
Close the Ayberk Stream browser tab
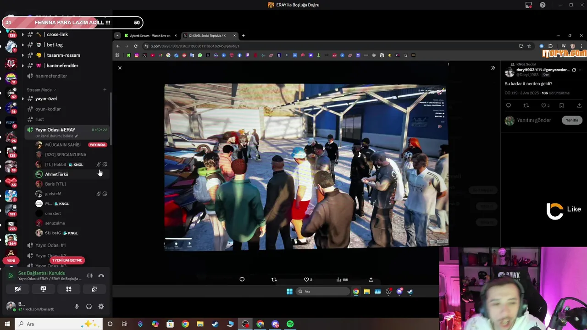tap(176, 36)
